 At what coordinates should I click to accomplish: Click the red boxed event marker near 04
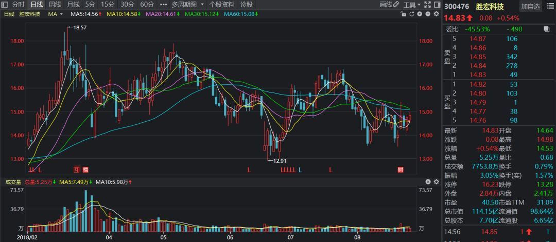pyautogui.click(x=76, y=170)
